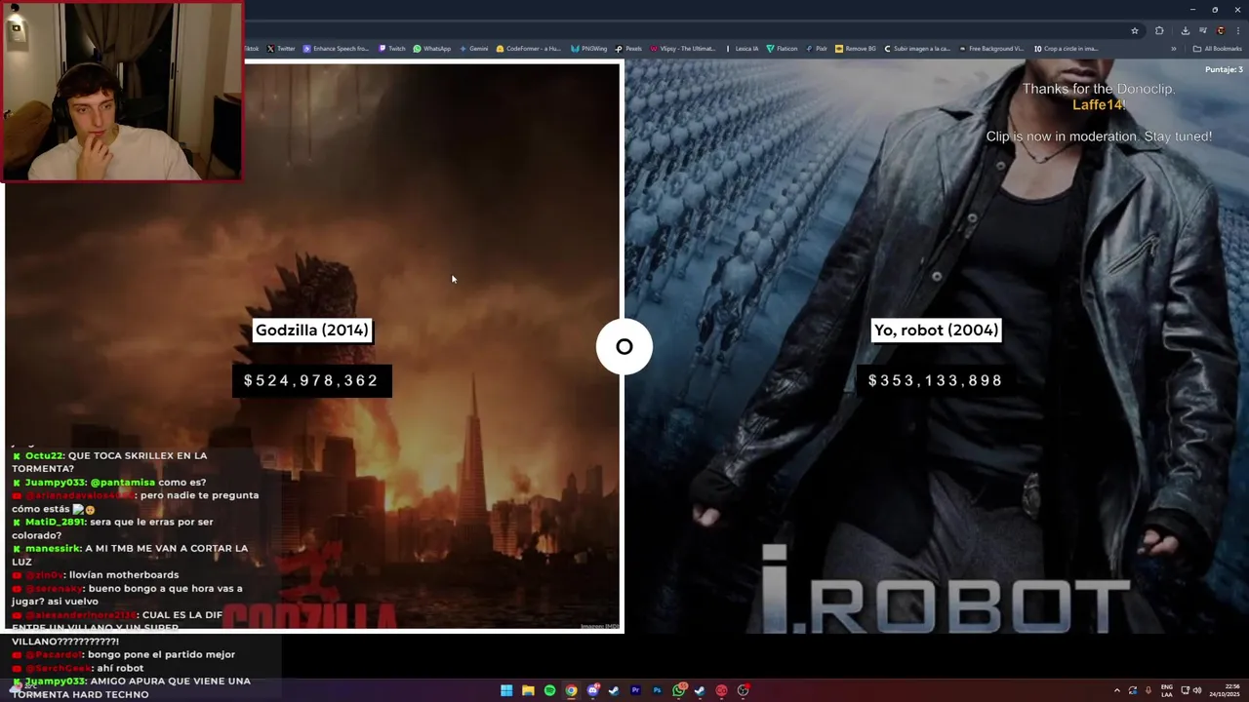This screenshot has height=702, width=1249.
Task: Click the Puntaje: 3 score text
Action: [x=1224, y=70]
